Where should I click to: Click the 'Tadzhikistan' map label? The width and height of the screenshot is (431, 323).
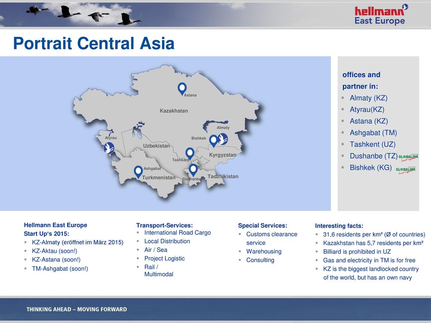point(223,176)
